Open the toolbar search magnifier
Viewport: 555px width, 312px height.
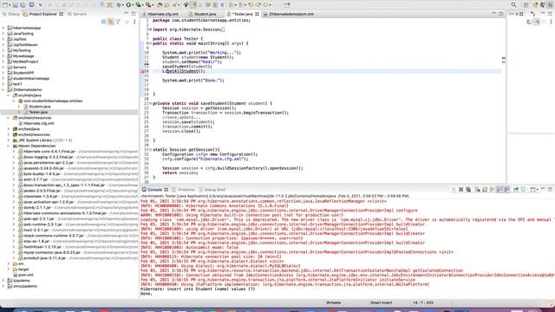point(513,5)
